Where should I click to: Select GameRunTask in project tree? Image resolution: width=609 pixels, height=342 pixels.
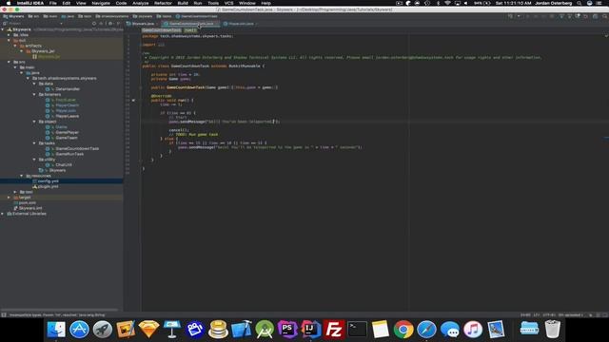pos(69,154)
